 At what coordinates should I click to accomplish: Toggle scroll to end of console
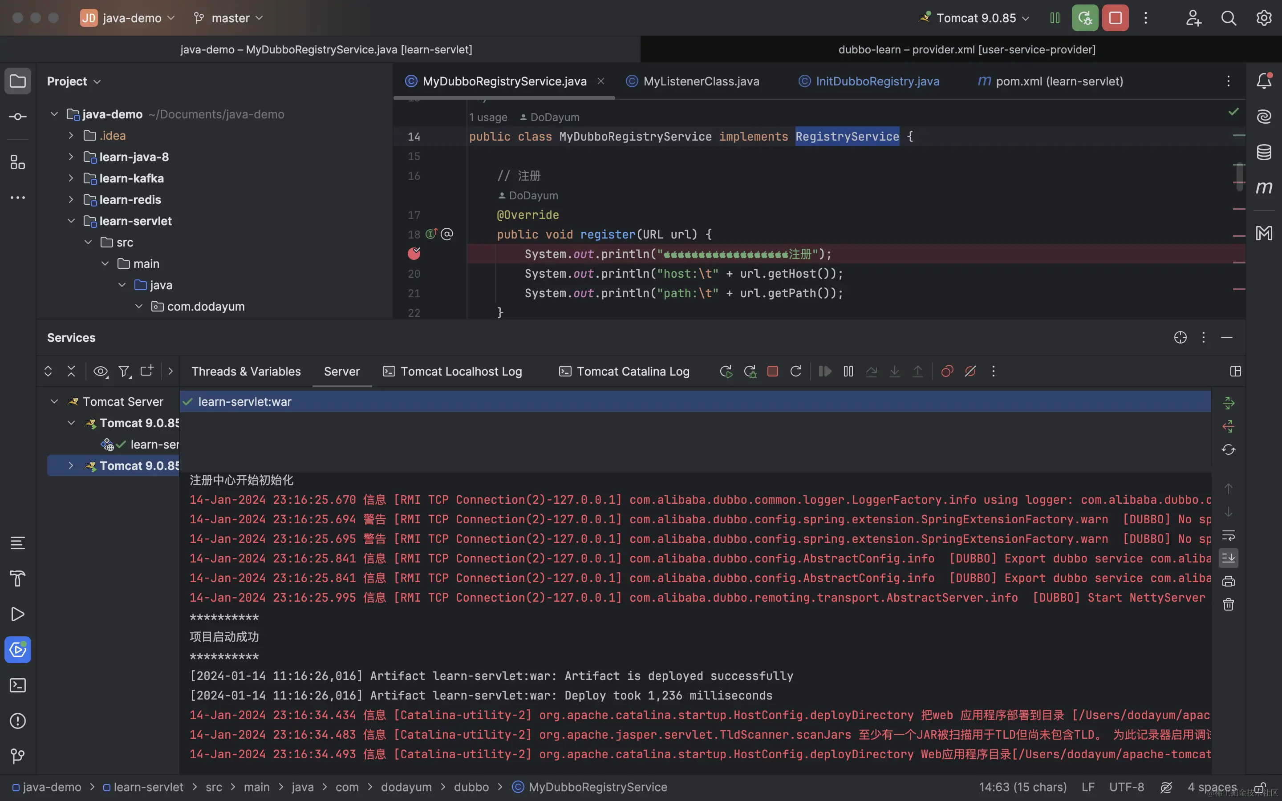(1228, 558)
